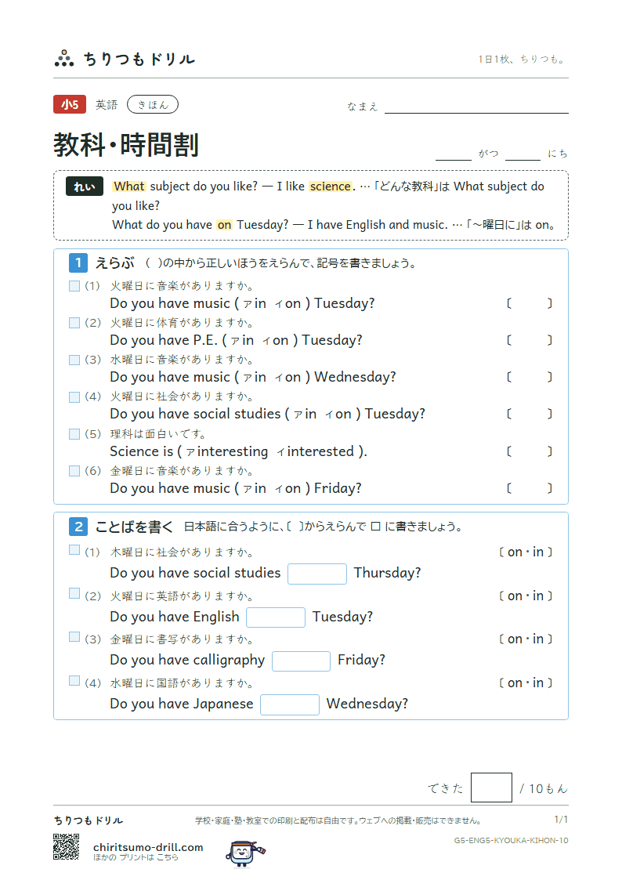Click section number 1 badge for えらぶ
622x880 pixels.
[78, 263]
